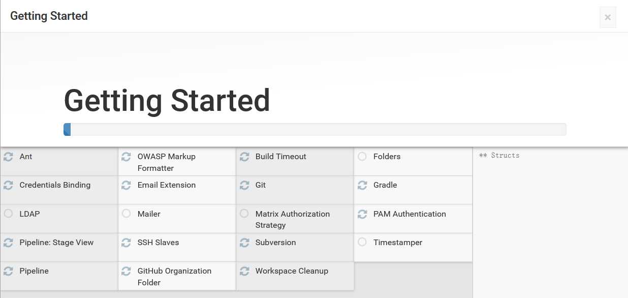
Task: Close the Getting Started dialog
Action: click(608, 17)
